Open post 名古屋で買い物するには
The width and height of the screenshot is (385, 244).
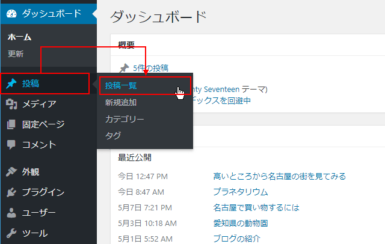[256, 208]
